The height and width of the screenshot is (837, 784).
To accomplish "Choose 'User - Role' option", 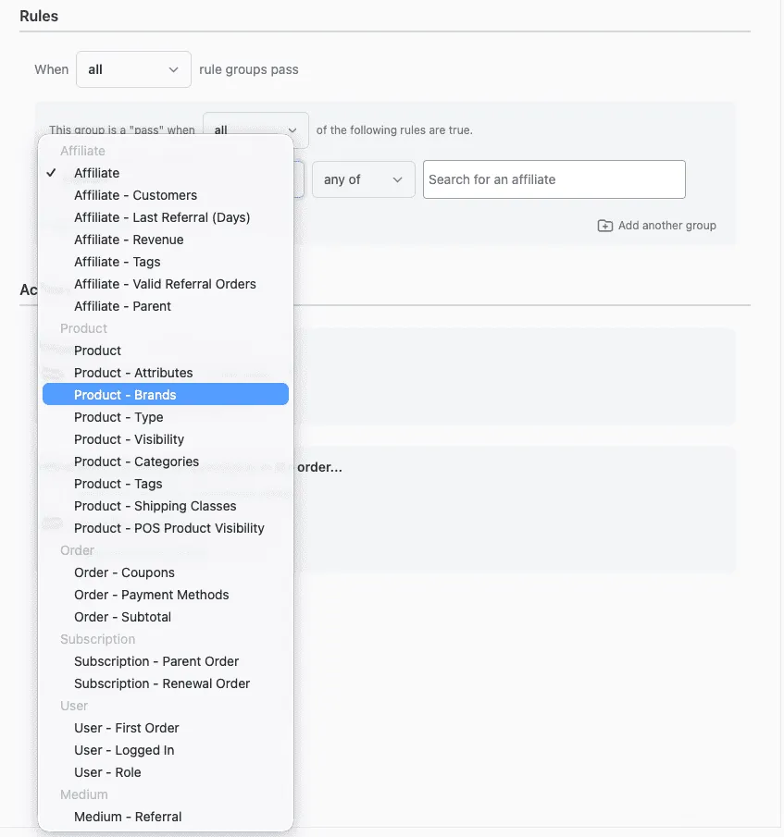I will pos(166,772).
